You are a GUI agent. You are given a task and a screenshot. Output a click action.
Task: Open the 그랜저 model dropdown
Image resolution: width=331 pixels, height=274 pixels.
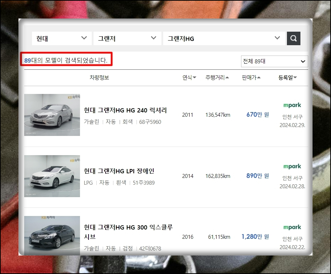pyautogui.click(x=127, y=38)
